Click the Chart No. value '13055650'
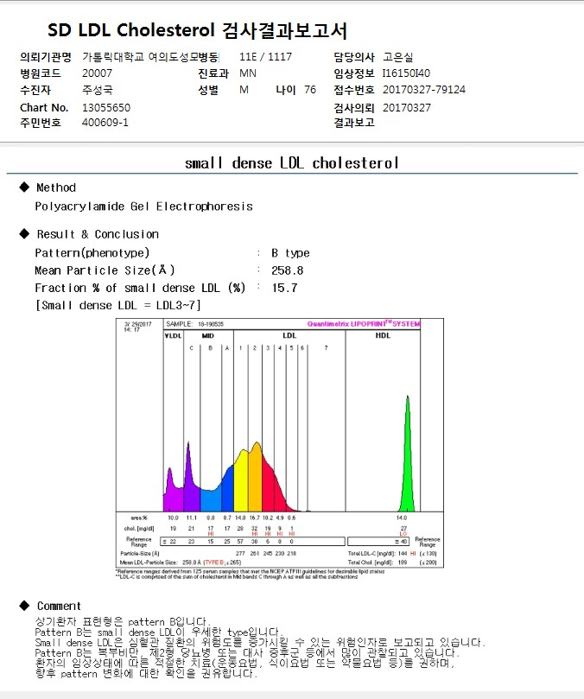The width and height of the screenshot is (584, 699). pos(106,108)
